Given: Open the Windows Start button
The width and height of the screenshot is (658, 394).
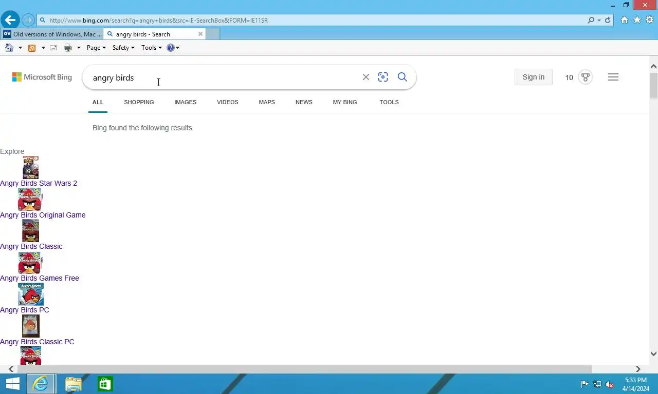Looking at the screenshot, I should click(12, 384).
